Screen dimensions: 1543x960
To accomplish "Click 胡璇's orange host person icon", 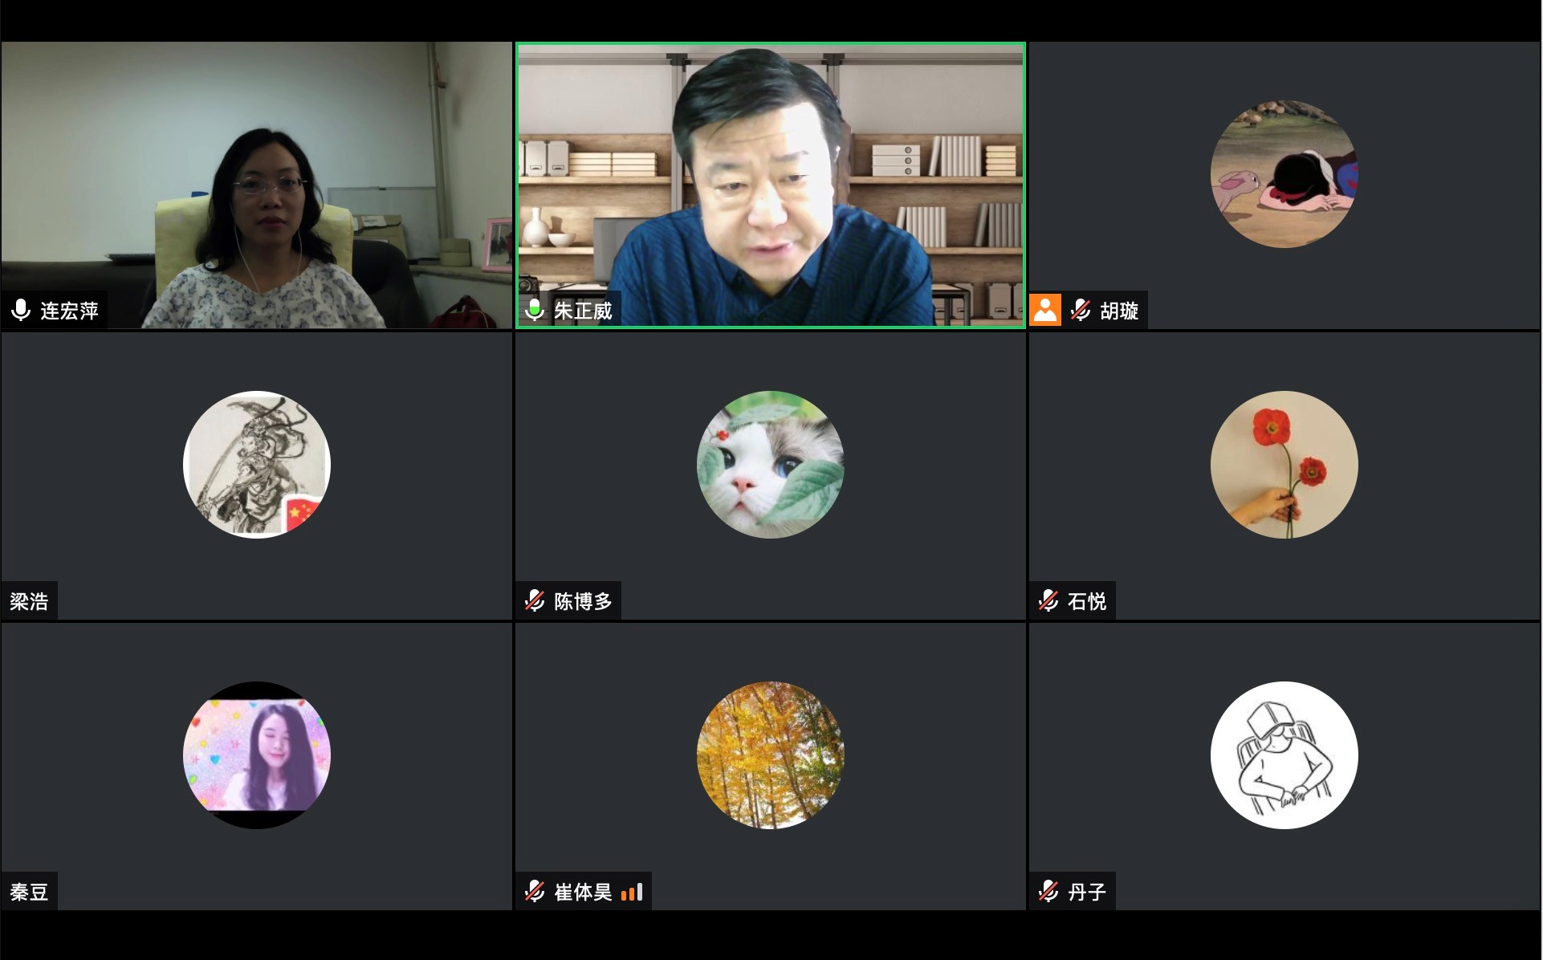I will (x=1045, y=310).
